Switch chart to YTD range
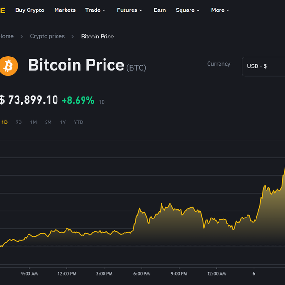The image size is (285, 285). point(78,122)
